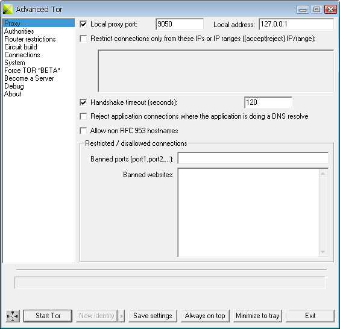Click the network map icon beside Start Tor

13,316
